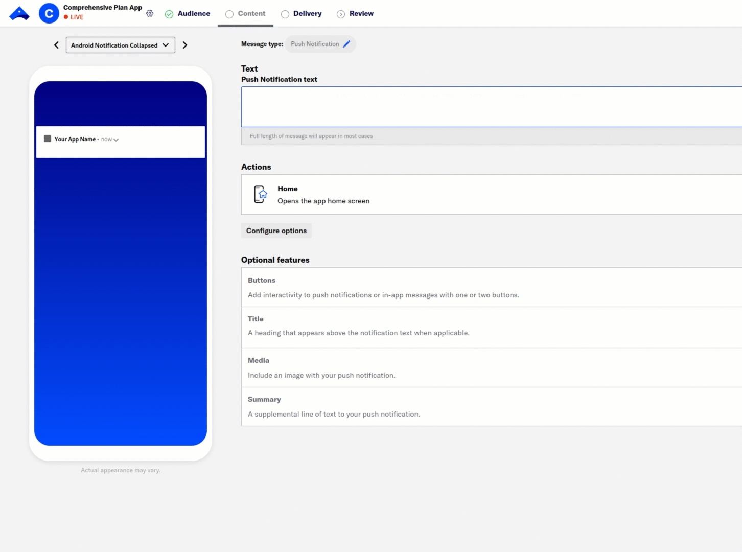Click the app icon square in notification preview
This screenshot has height=552, width=742.
48,139
